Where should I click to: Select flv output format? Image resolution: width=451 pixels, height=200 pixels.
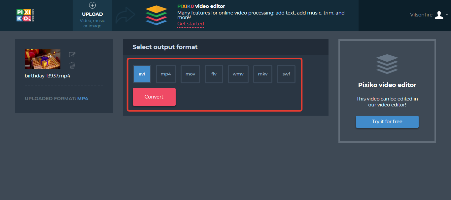[214, 74]
